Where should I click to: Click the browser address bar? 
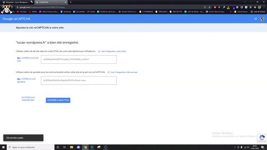pyautogui.click(x=109, y=7)
